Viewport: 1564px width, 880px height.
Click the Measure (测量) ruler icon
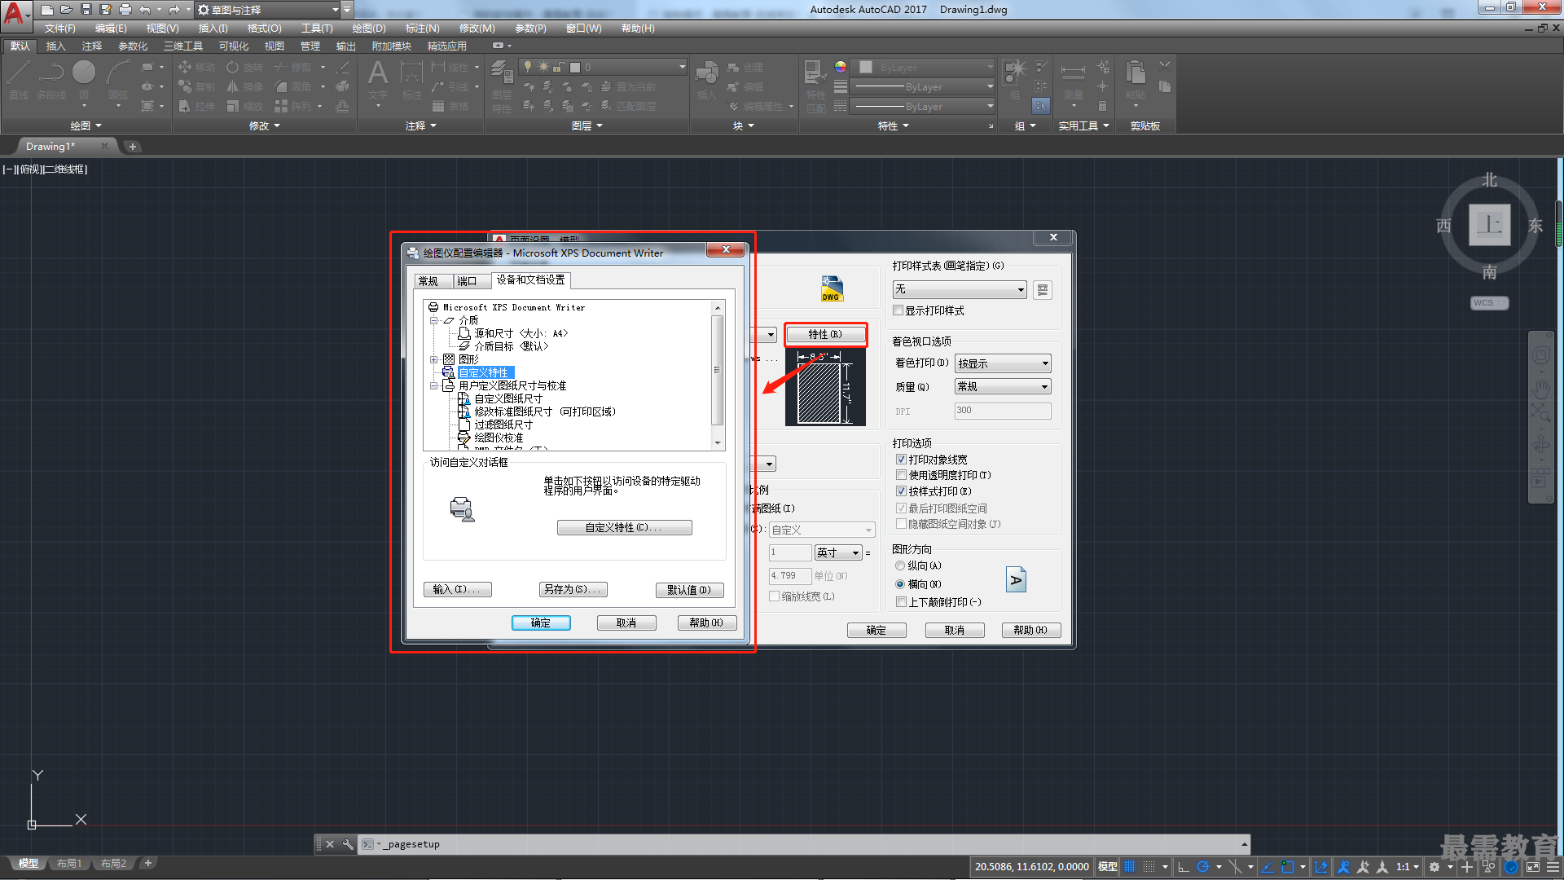tap(1073, 80)
